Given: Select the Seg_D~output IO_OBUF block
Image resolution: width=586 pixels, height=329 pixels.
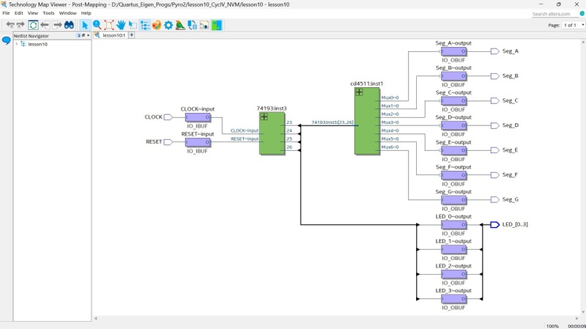Looking at the screenshot, I should click(x=453, y=125).
